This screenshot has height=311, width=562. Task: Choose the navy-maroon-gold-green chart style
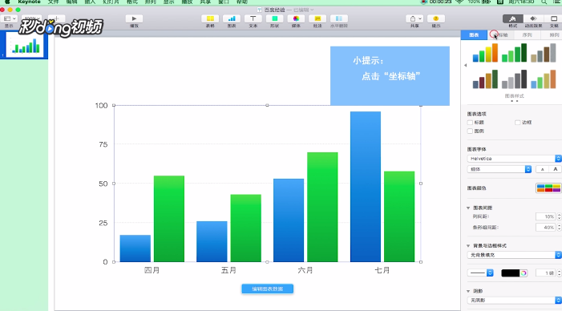tap(485, 79)
